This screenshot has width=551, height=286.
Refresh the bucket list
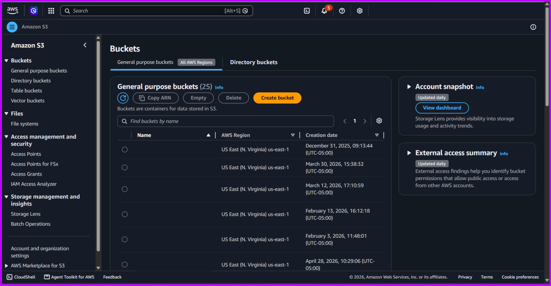(x=123, y=98)
